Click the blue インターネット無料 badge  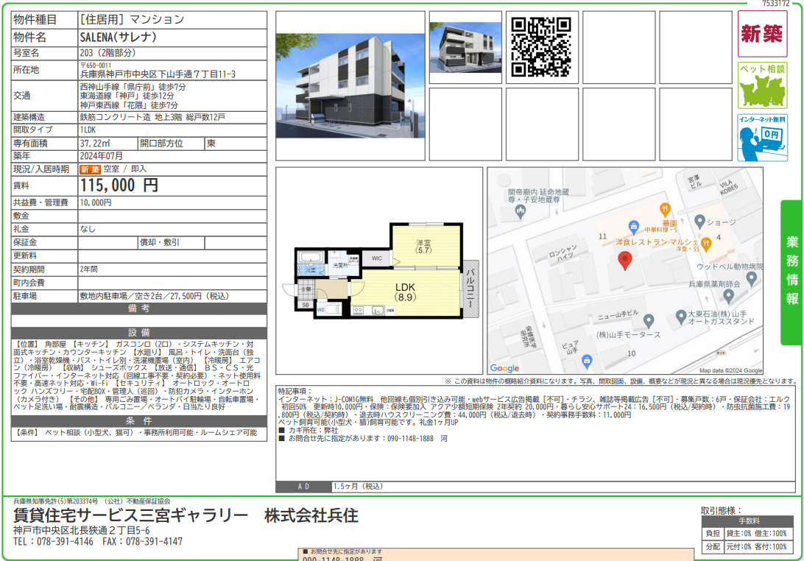click(762, 138)
